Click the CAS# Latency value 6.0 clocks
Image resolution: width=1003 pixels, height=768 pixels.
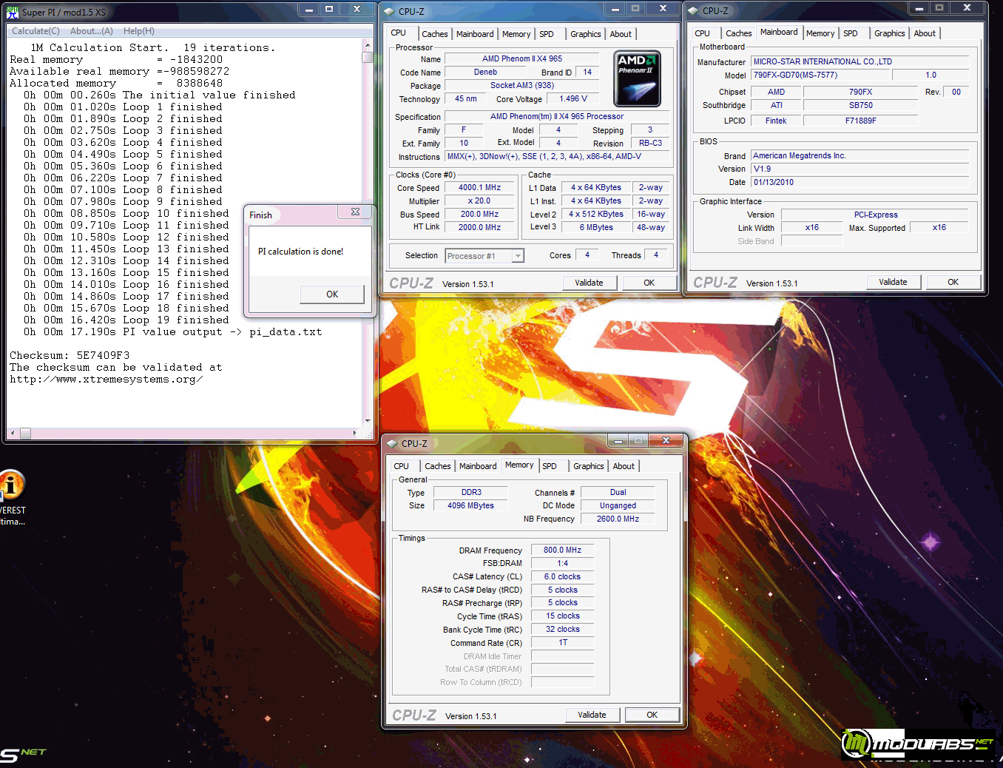click(x=562, y=577)
